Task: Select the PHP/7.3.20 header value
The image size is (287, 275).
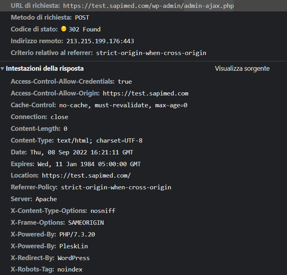Action: pyautogui.click(x=77, y=235)
